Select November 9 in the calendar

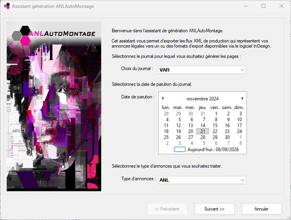click(x=228, y=120)
